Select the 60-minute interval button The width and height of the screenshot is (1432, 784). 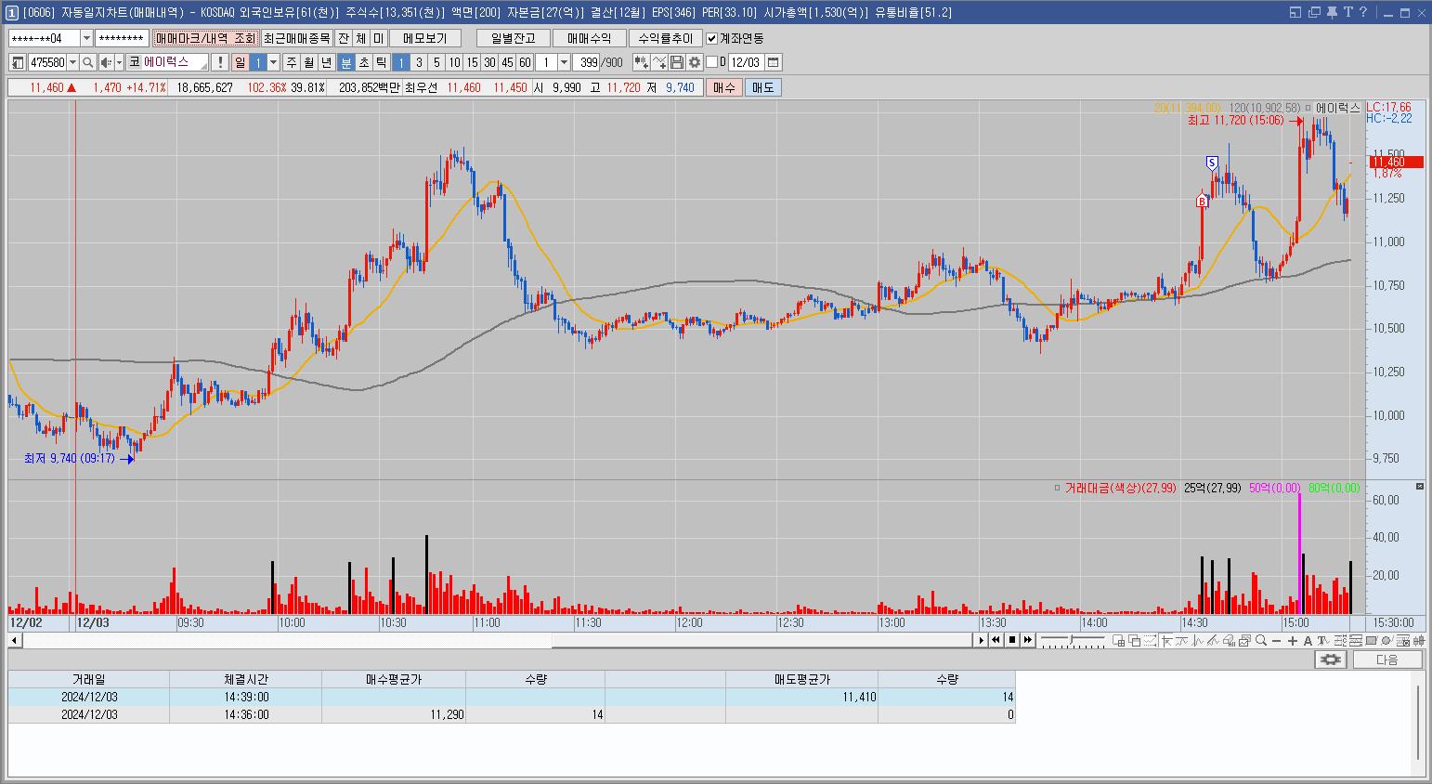click(x=525, y=62)
